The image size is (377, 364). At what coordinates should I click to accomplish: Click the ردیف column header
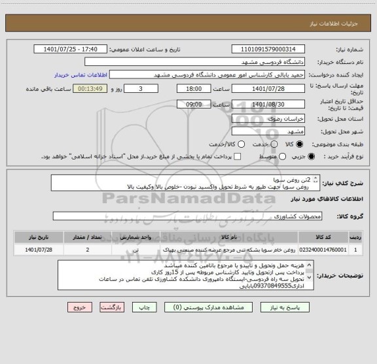click(355, 237)
